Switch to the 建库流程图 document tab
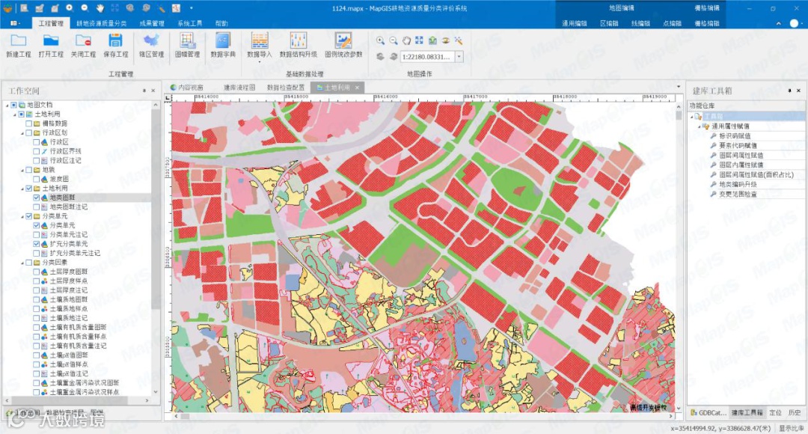The width and height of the screenshot is (808, 434). 239,88
